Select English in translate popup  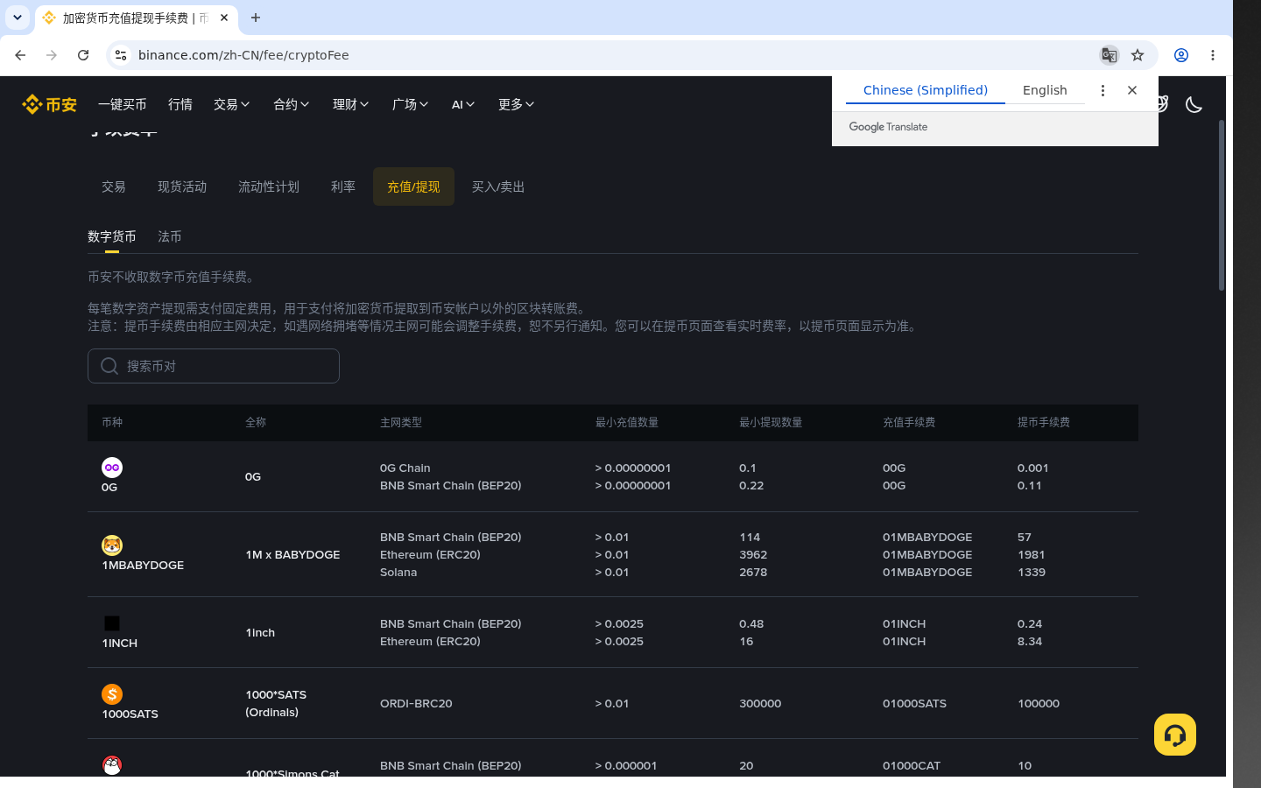(1045, 90)
